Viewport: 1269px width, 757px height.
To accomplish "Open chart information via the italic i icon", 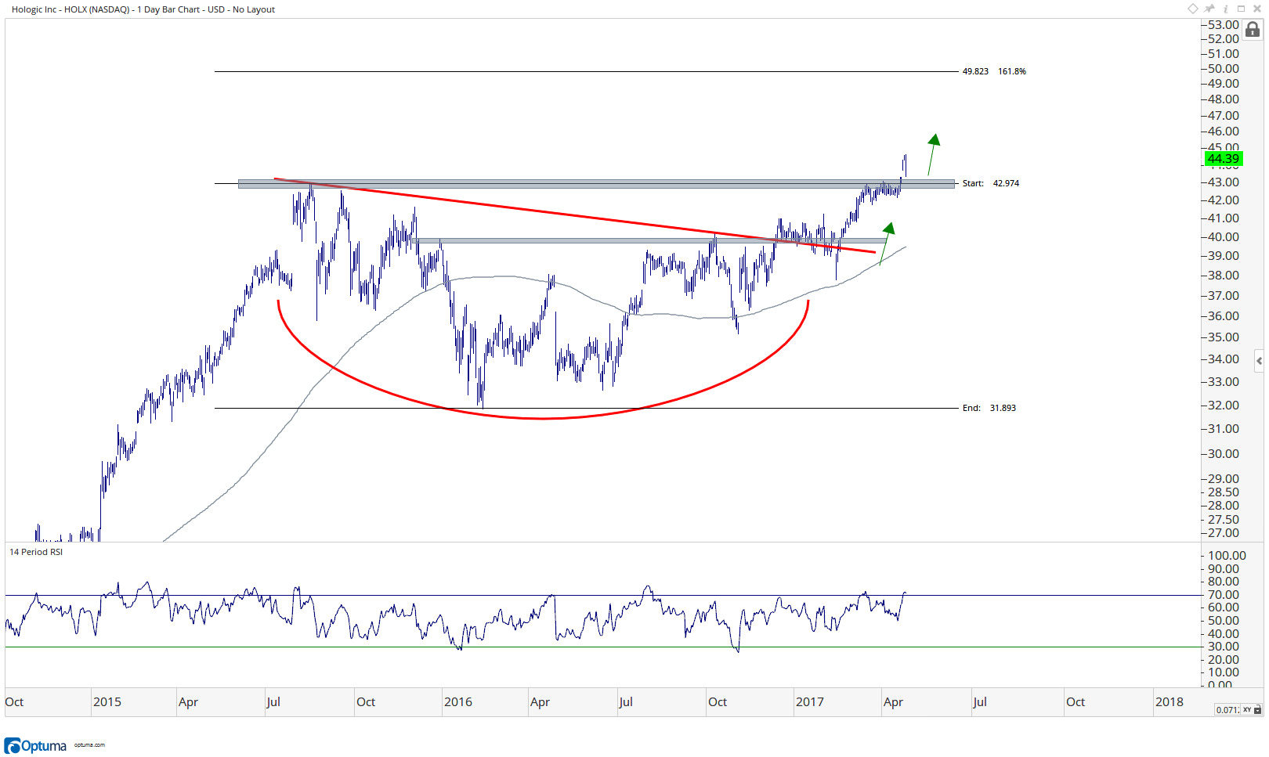I will (x=1226, y=9).
